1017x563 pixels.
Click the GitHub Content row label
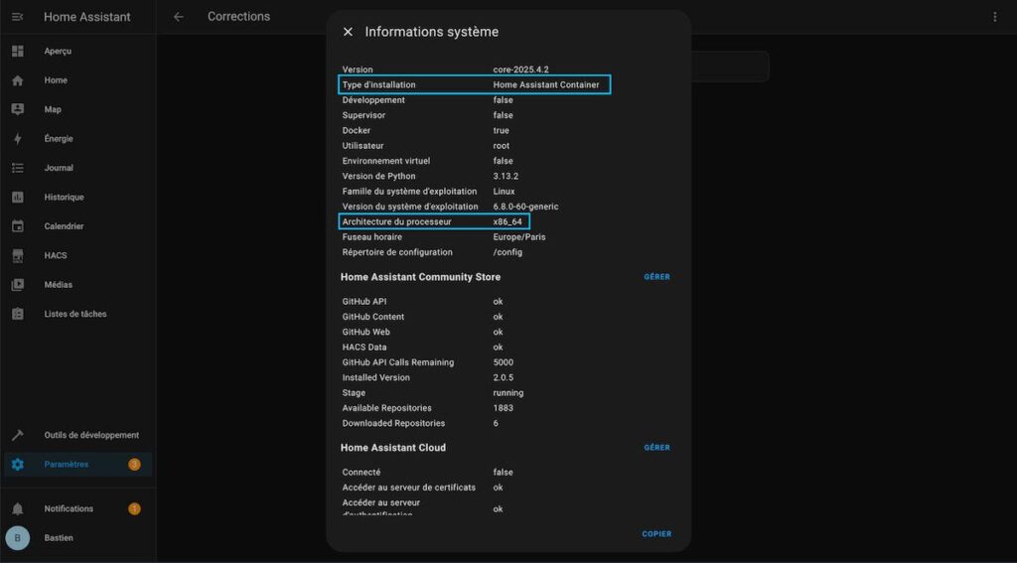pos(373,317)
